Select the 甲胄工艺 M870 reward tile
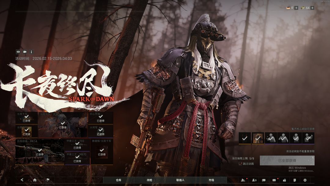 point(77,158)
